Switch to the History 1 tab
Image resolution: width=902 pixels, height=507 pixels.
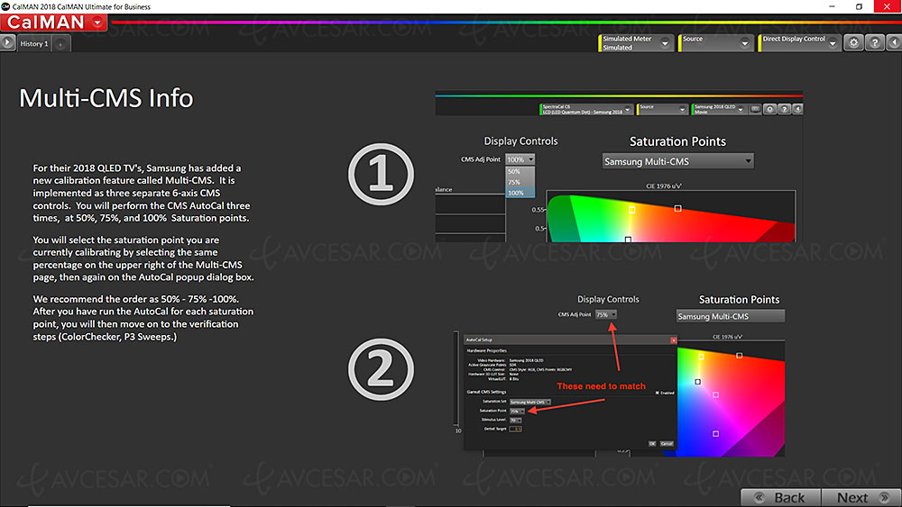34,43
